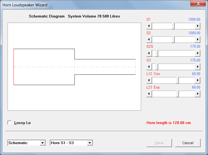Viewport: 208px width, 155px height.
Task: Click the L23 Exp slider thumb
Action: 178,94
